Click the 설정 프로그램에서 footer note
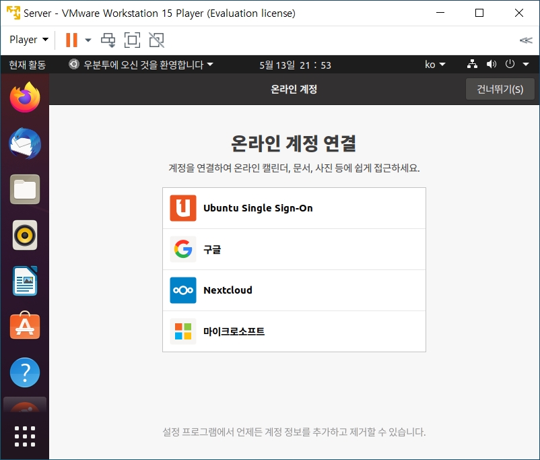This screenshot has width=540, height=460. pos(294,432)
